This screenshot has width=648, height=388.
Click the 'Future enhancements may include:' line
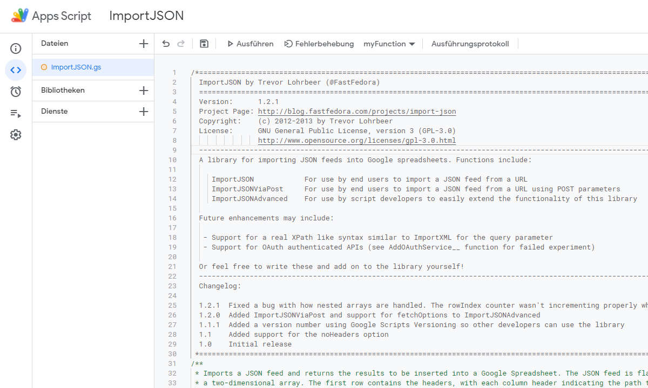266,218
